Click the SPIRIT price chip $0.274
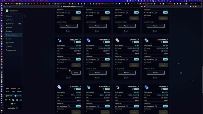Screen dimensions: 203x114 click(9, 96)
